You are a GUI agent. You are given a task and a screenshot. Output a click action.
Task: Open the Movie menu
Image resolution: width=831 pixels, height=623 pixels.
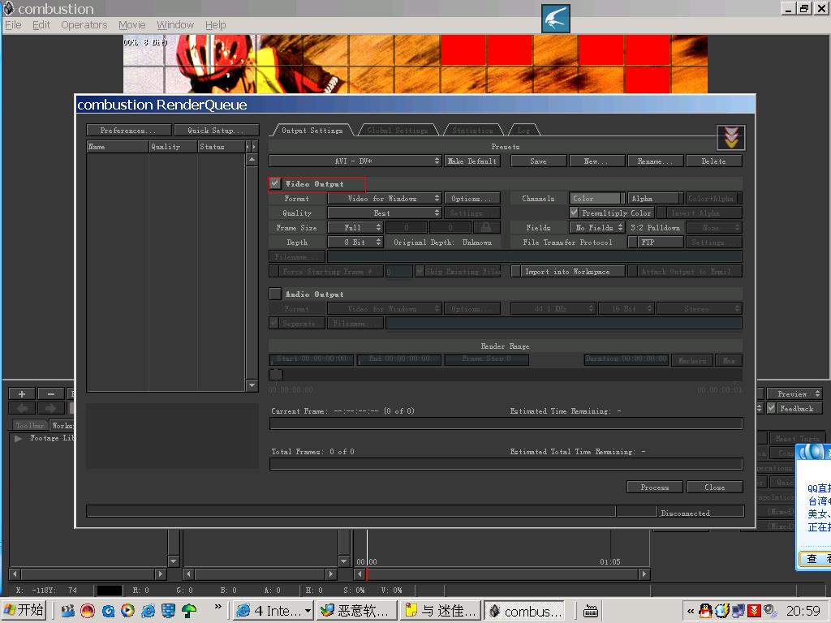click(x=132, y=25)
